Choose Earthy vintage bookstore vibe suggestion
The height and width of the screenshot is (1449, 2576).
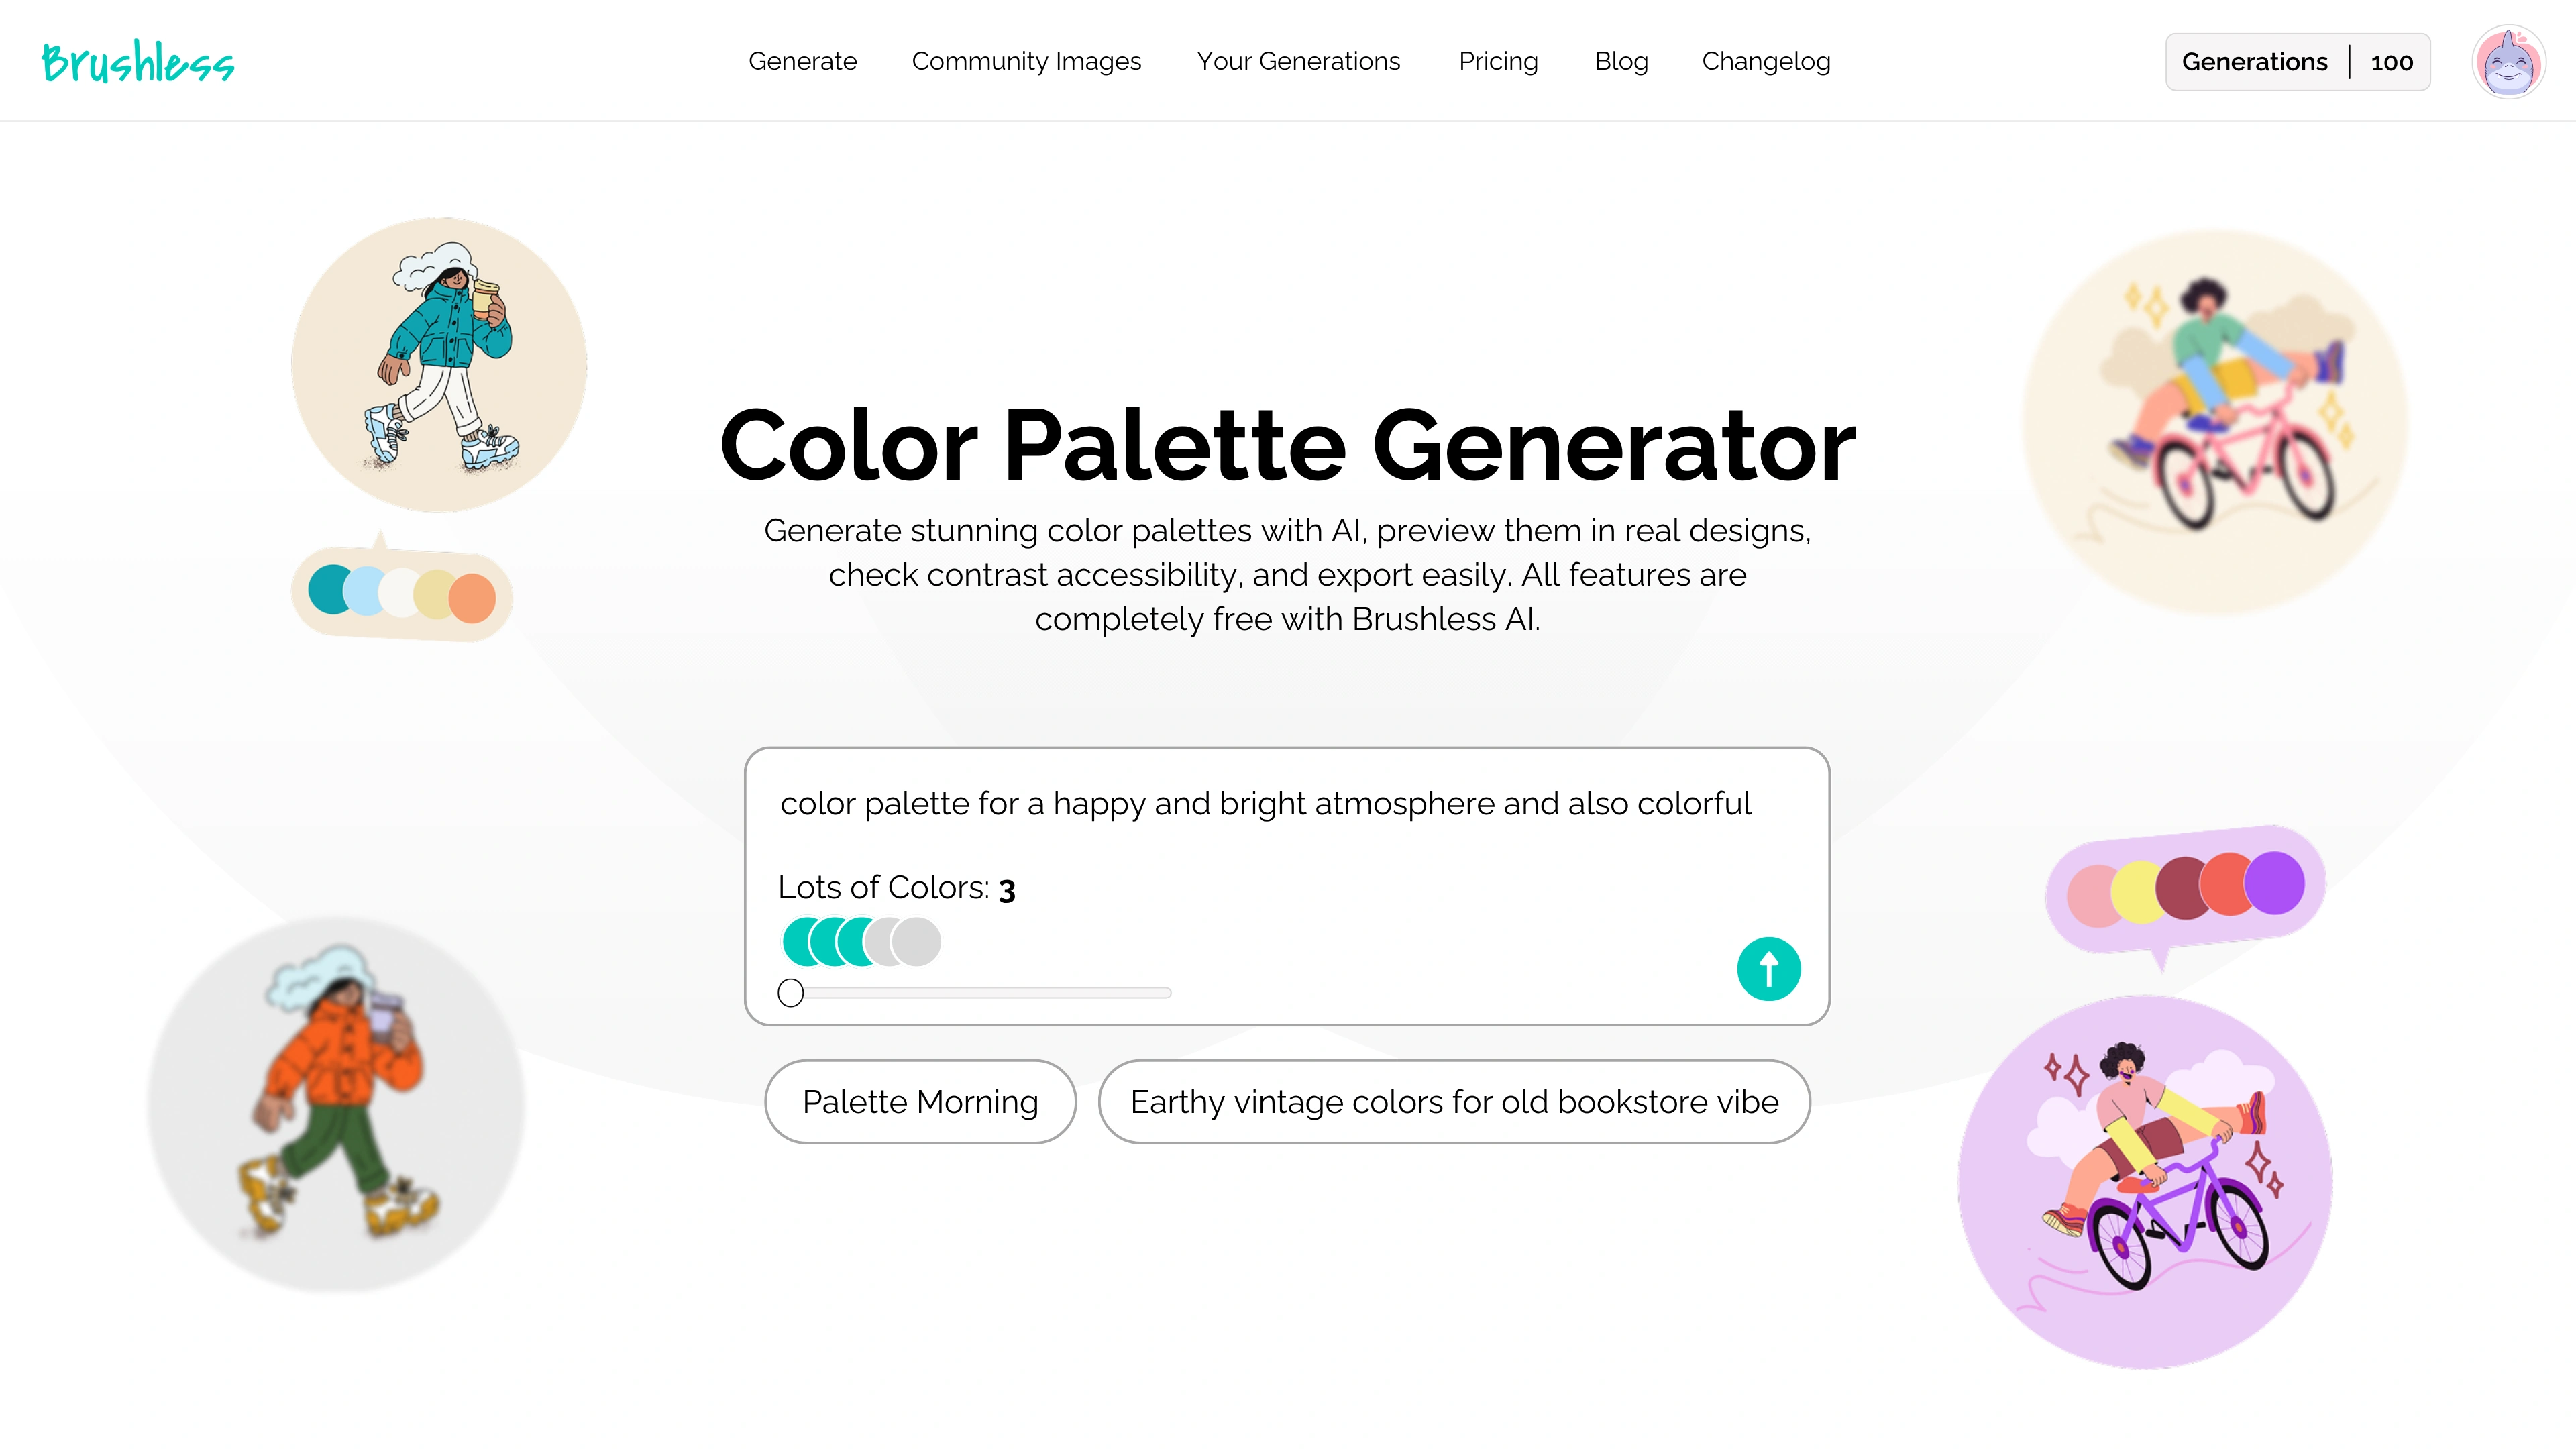coord(1454,1102)
